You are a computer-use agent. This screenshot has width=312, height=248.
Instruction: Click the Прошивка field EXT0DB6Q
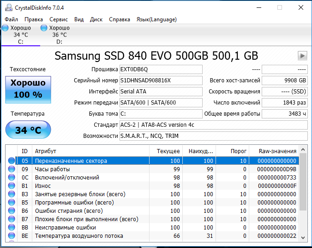161,69
